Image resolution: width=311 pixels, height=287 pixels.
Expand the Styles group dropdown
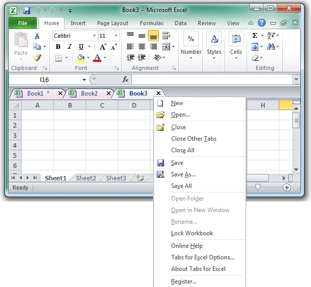coord(214,58)
